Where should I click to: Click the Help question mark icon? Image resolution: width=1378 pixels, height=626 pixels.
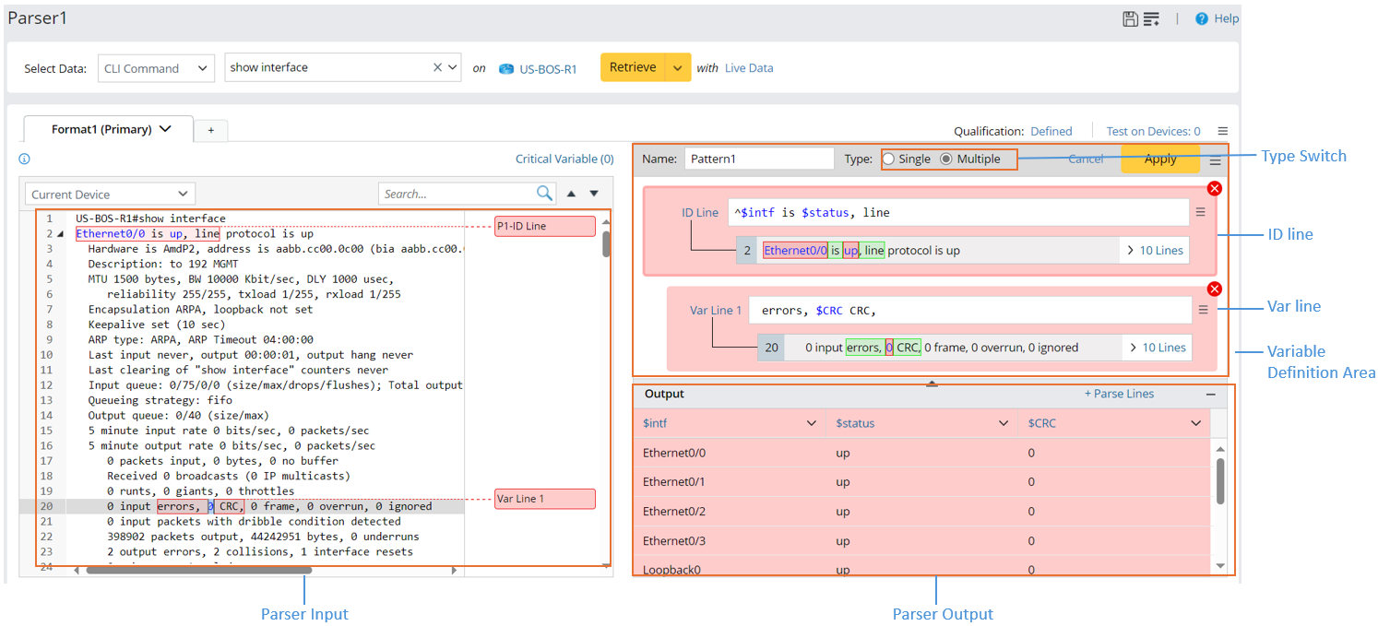(x=1201, y=19)
